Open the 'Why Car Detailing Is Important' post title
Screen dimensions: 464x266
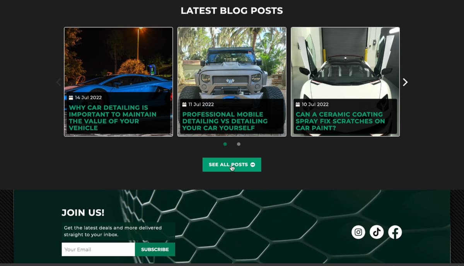(x=113, y=118)
